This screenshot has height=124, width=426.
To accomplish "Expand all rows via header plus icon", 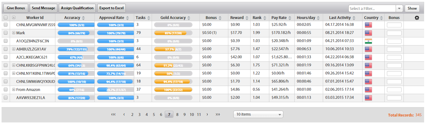I will click(x=14, y=18).
